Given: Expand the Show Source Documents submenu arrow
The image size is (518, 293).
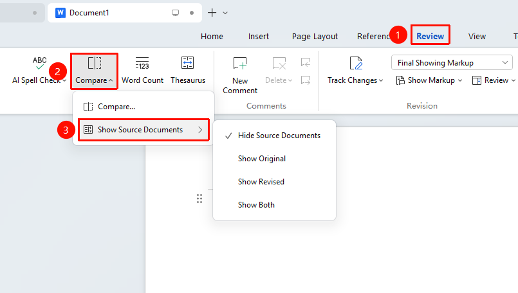Looking at the screenshot, I should point(200,130).
